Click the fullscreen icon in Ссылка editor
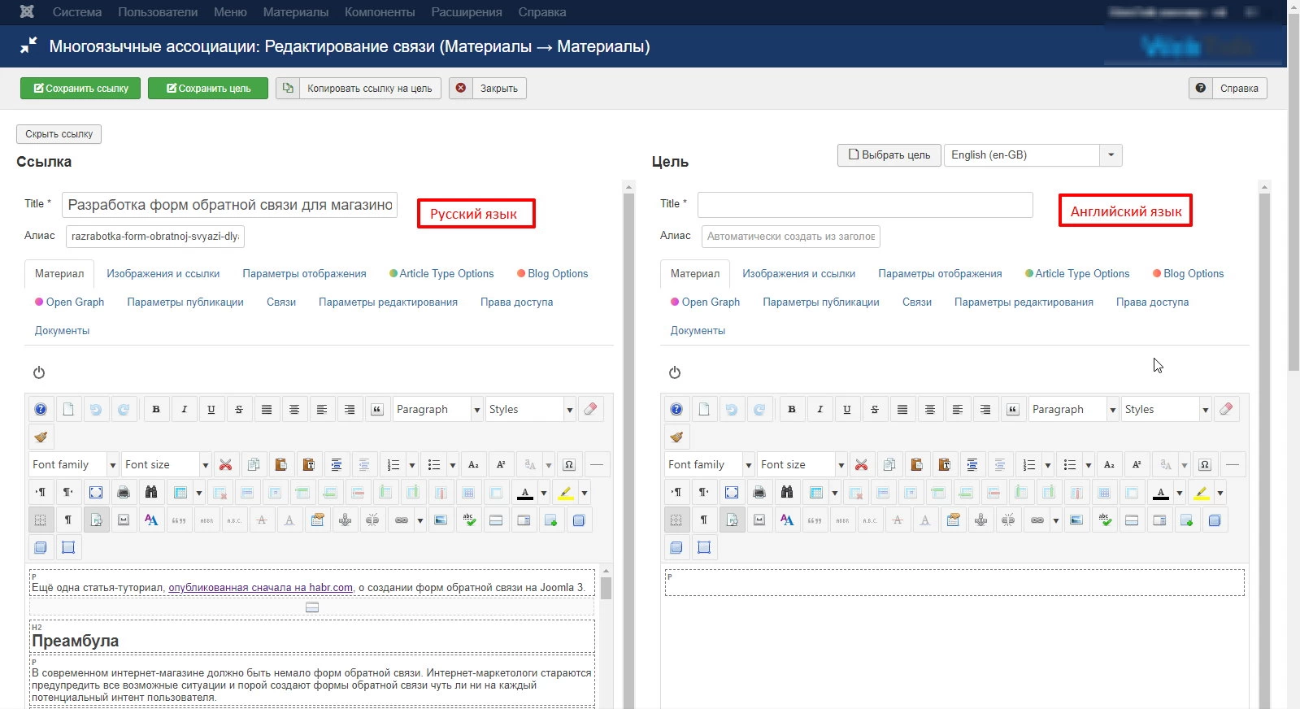The height and width of the screenshot is (709, 1300). [96, 492]
